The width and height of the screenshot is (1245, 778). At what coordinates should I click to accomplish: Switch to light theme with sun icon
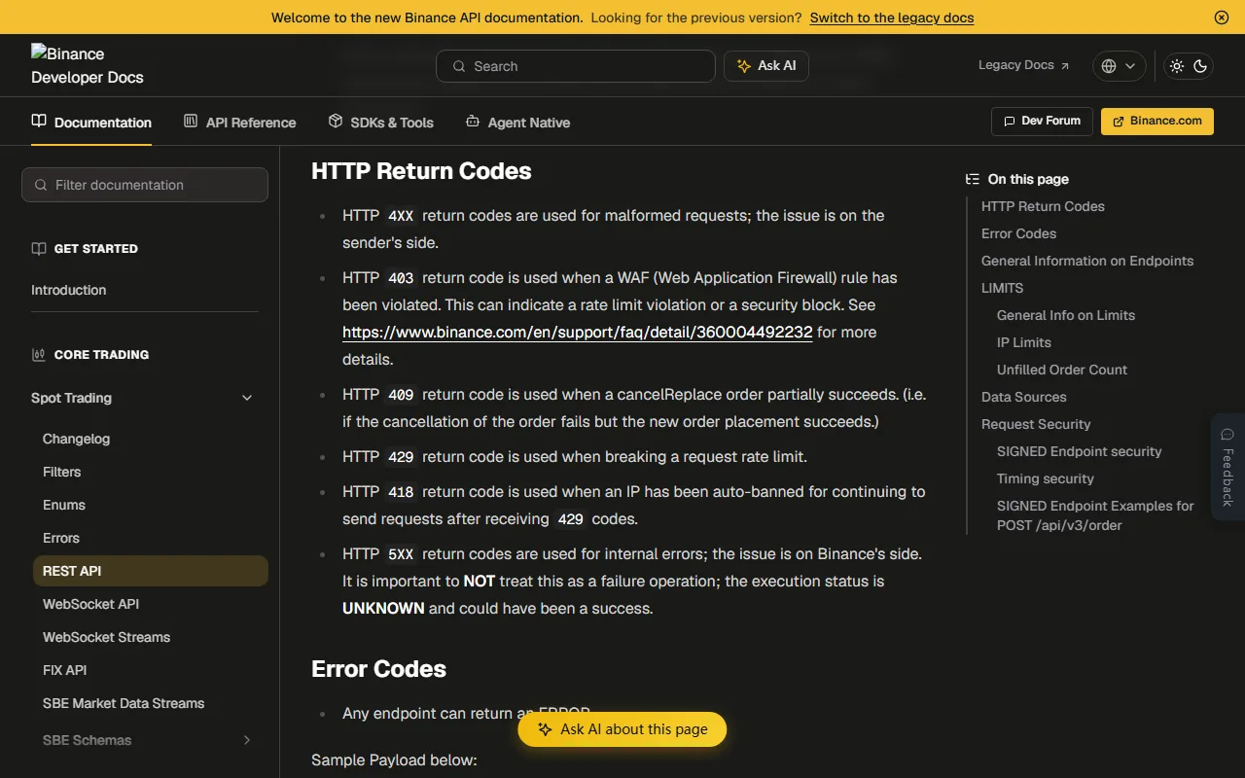click(x=1177, y=66)
